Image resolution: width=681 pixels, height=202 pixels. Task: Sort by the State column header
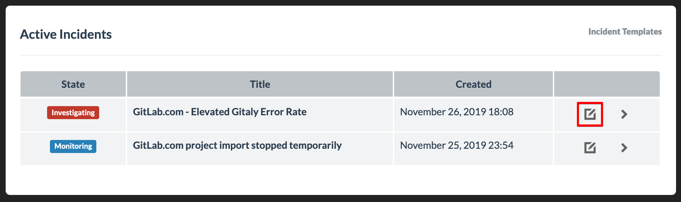tap(73, 84)
